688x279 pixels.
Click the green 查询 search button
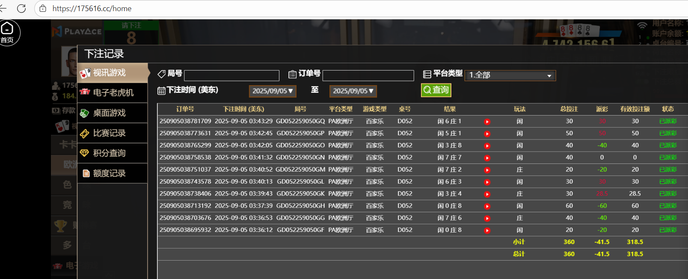pyautogui.click(x=436, y=90)
